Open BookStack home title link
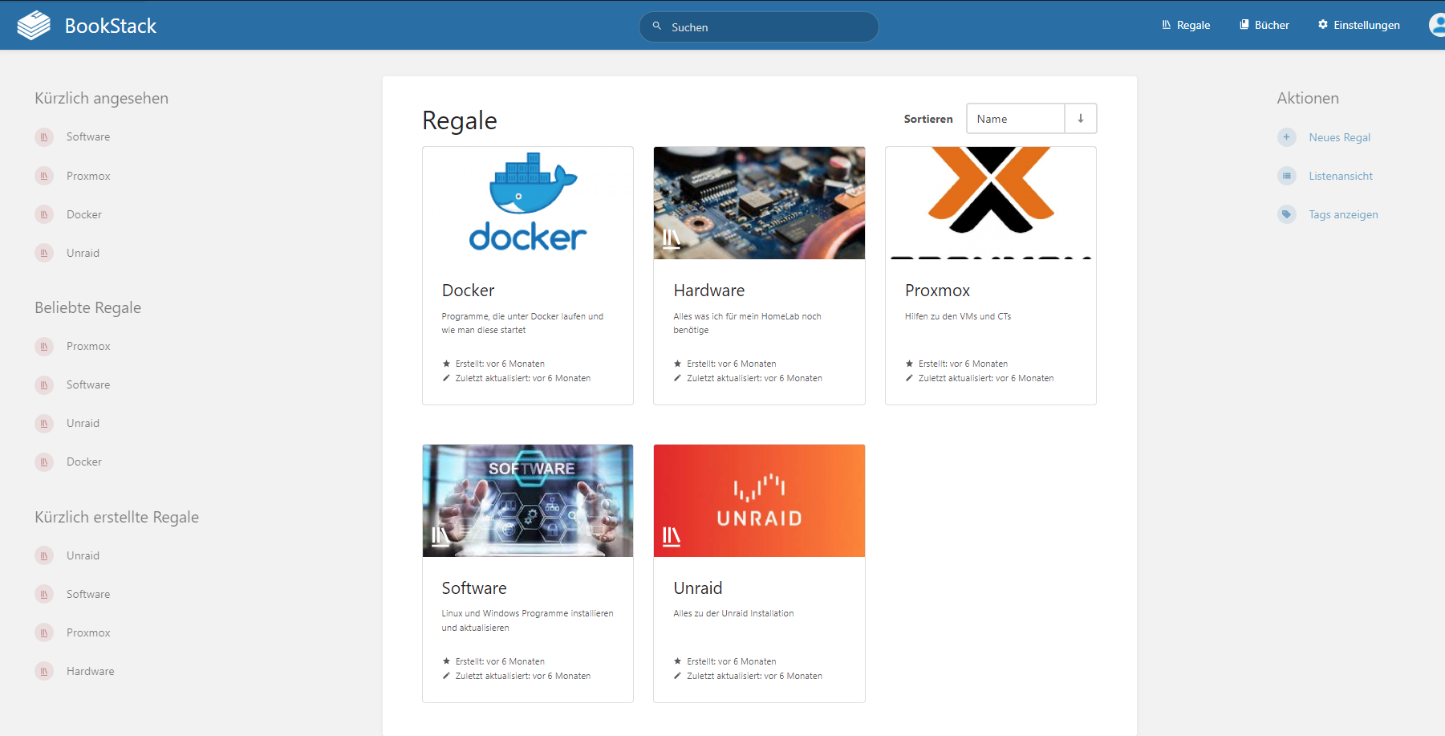1445x736 pixels. pyautogui.click(x=110, y=26)
